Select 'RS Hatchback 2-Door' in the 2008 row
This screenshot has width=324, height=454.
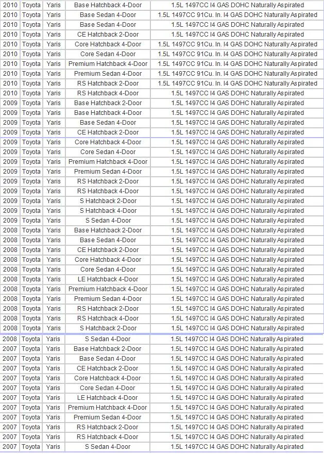click(108, 309)
